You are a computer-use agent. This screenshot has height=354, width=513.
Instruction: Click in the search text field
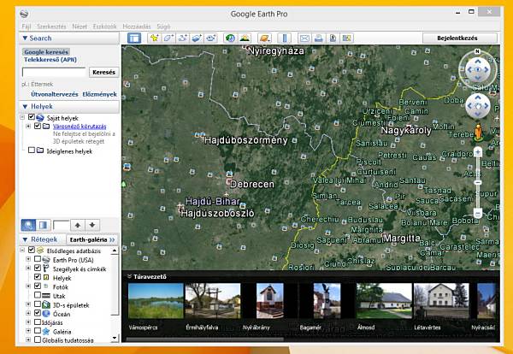click(54, 73)
